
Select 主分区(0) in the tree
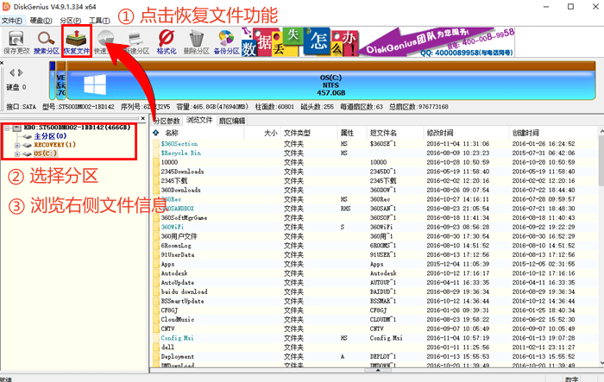50,136
